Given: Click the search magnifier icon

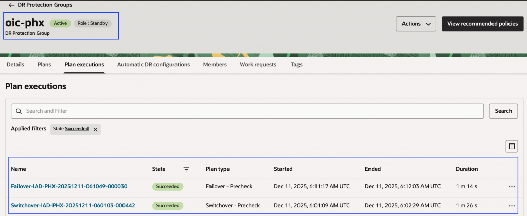Looking at the screenshot, I should tap(19, 111).
